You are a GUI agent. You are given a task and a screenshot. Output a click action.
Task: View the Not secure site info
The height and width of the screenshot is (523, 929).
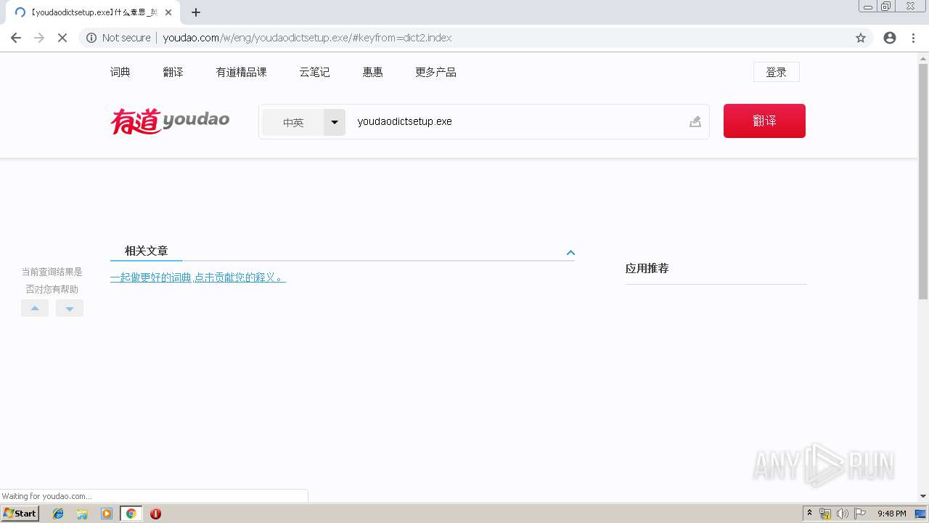(118, 38)
